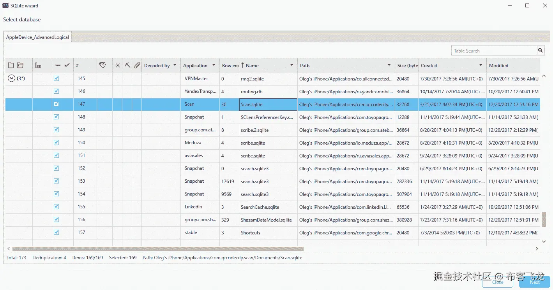Click the VPNMaster application cell
553x290 pixels.
pyautogui.click(x=200, y=79)
